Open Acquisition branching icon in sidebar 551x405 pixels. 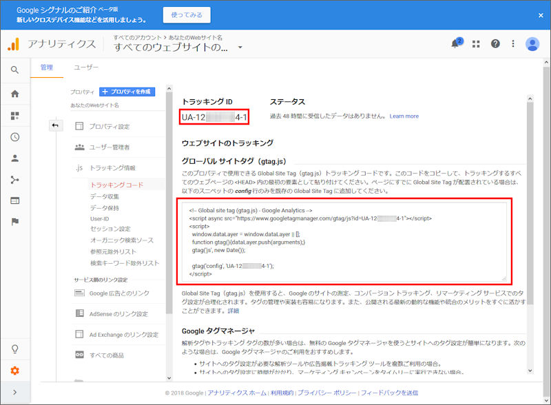click(14, 180)
